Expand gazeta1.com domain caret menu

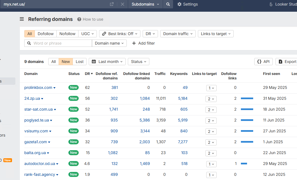point(49,142)
